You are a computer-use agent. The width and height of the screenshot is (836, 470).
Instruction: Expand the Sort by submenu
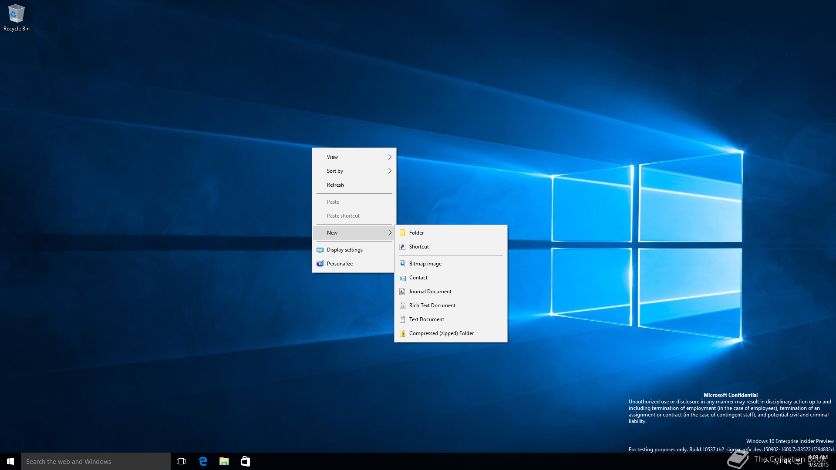(x=354, y=171)
